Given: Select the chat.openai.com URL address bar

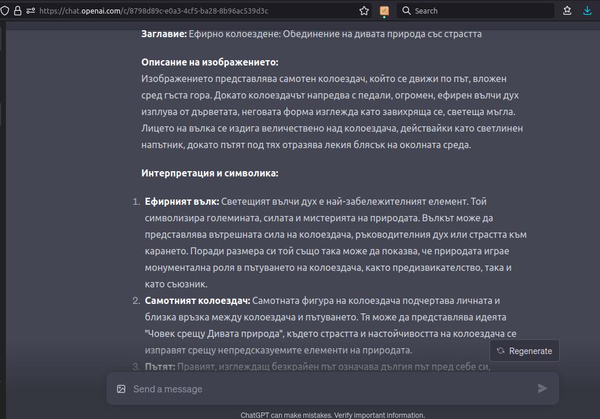Looking at the screenshot, I should click(195, 11).
